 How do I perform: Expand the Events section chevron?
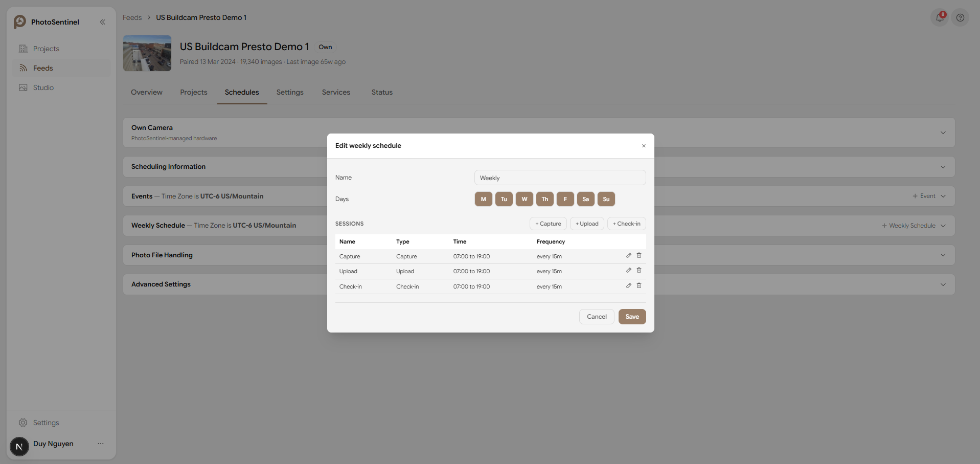click(x=943, y=196)
